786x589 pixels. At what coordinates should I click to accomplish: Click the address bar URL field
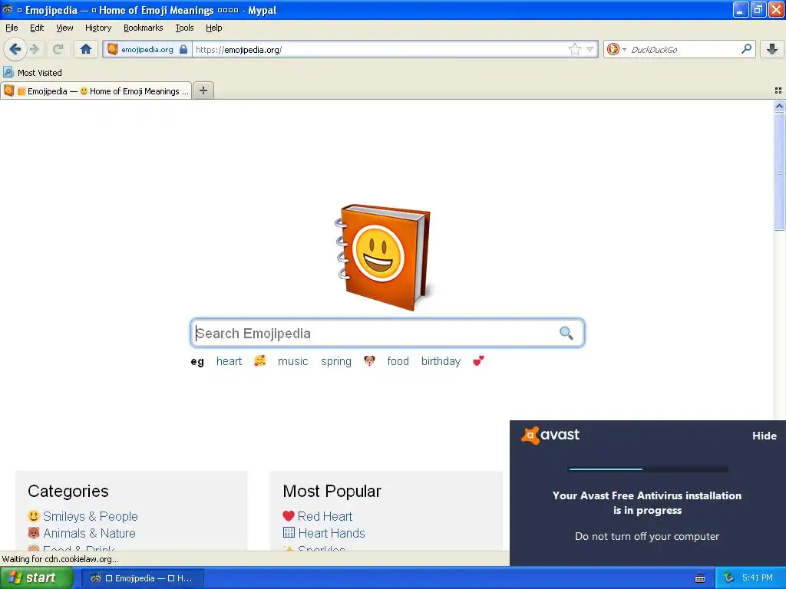pyautogui.click(x=380, y=49)
